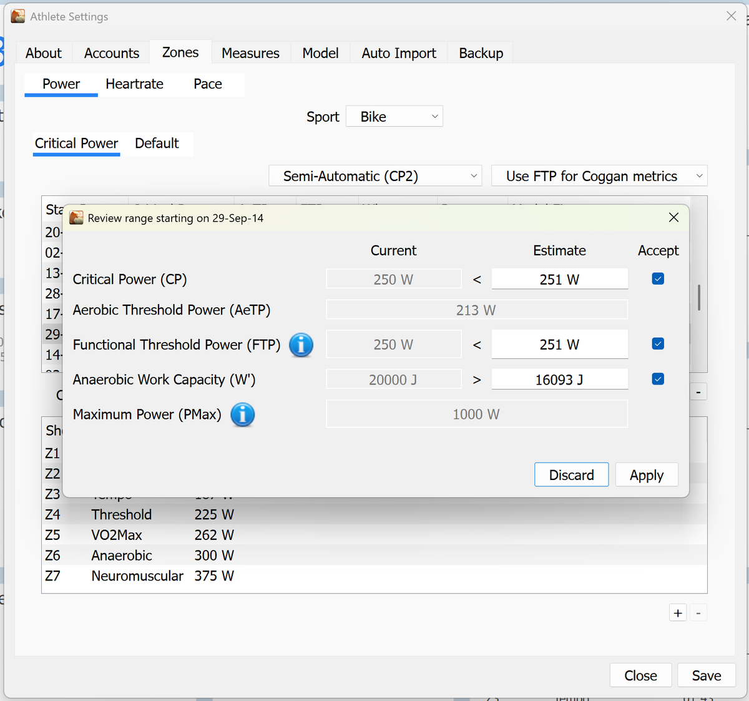Click the FTP info icon
The image size is (749, 701).
(301, 345)
